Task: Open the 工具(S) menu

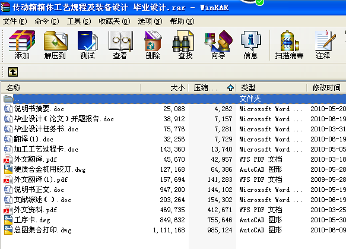Action: coord(79,21)
